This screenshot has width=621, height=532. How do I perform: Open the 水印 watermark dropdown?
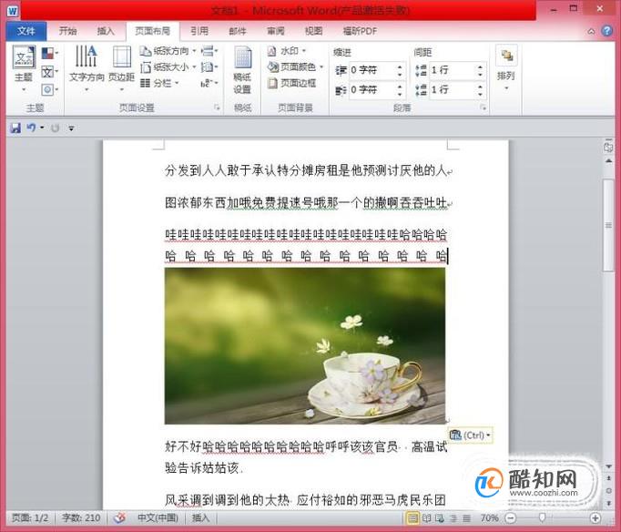(287, 51)
